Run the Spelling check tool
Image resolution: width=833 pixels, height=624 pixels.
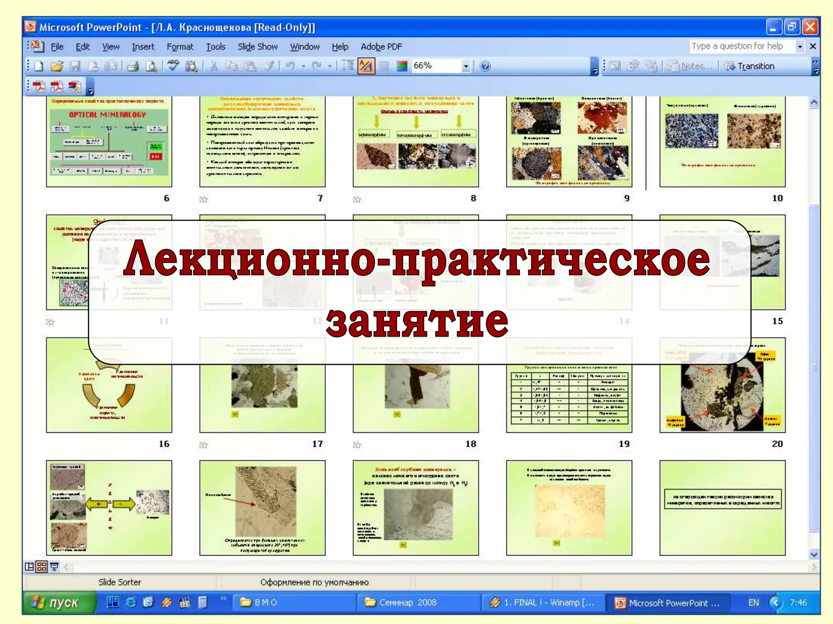pyautogui.click(x=173, y=66)
